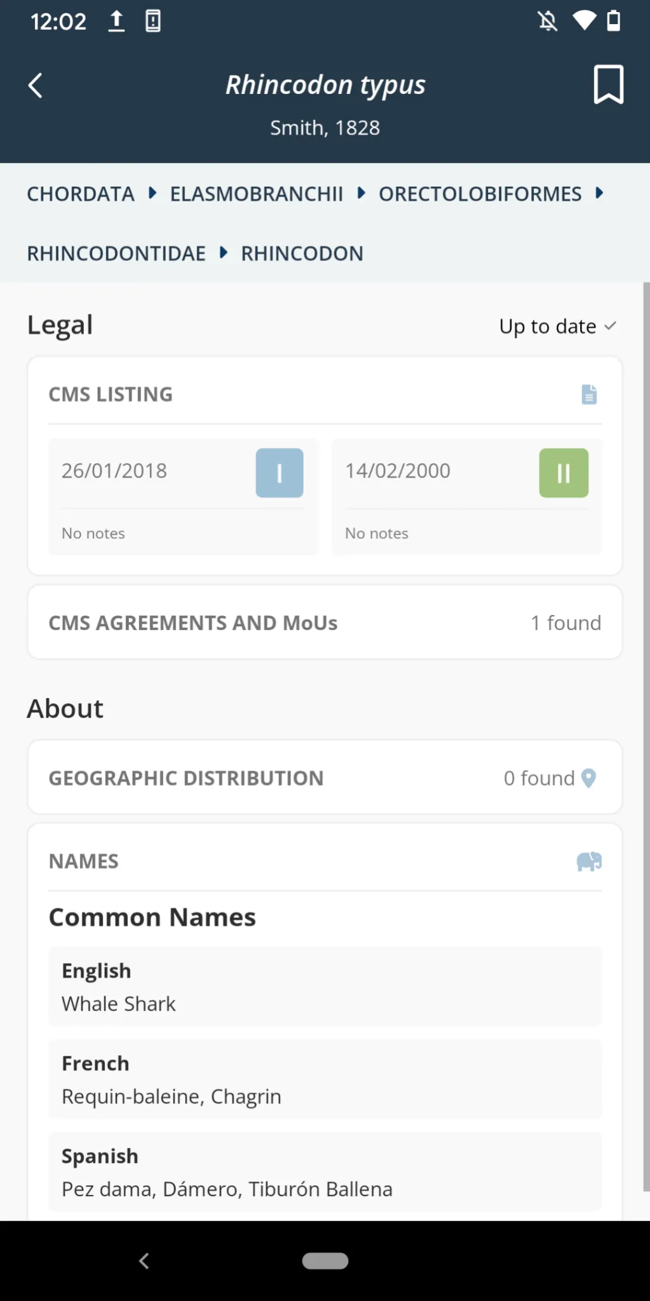Image resolution: width=650 pixels, height=1301 pixels.
Task: Tap the About section heading
Action: (x=65, y=708)
